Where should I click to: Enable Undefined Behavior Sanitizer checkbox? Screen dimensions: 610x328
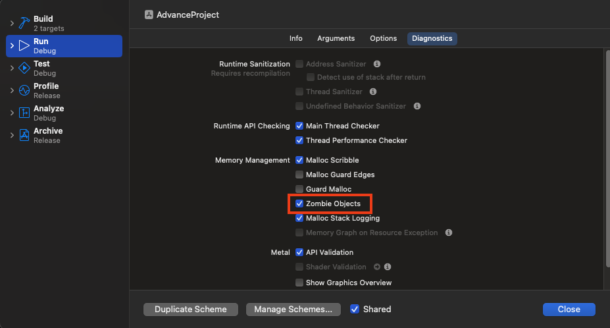tap(299, 106)
